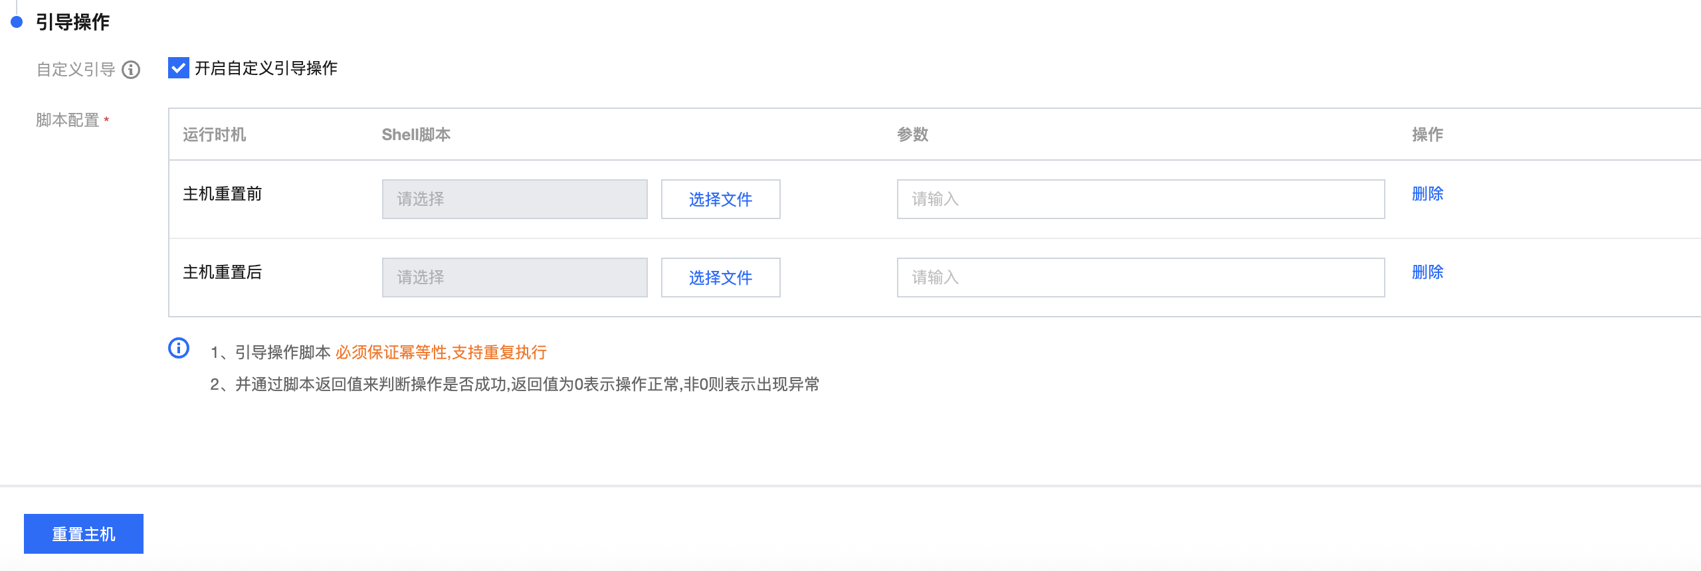Screen dimensions: 1701x571
Task: Click the blue step dot beside 引导操作
Action: click(17, 22)
